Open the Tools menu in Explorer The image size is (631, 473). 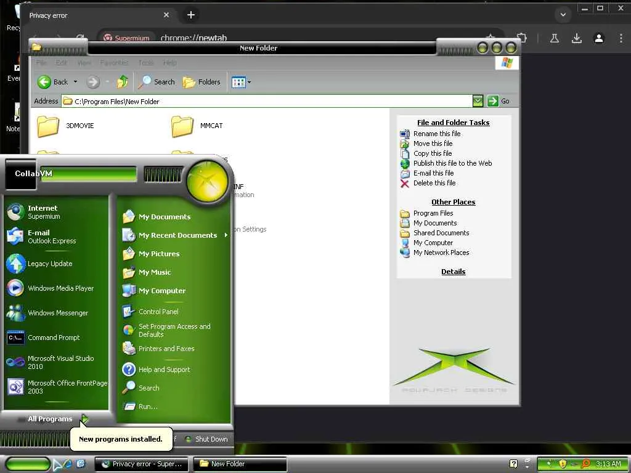coord(145,63)
